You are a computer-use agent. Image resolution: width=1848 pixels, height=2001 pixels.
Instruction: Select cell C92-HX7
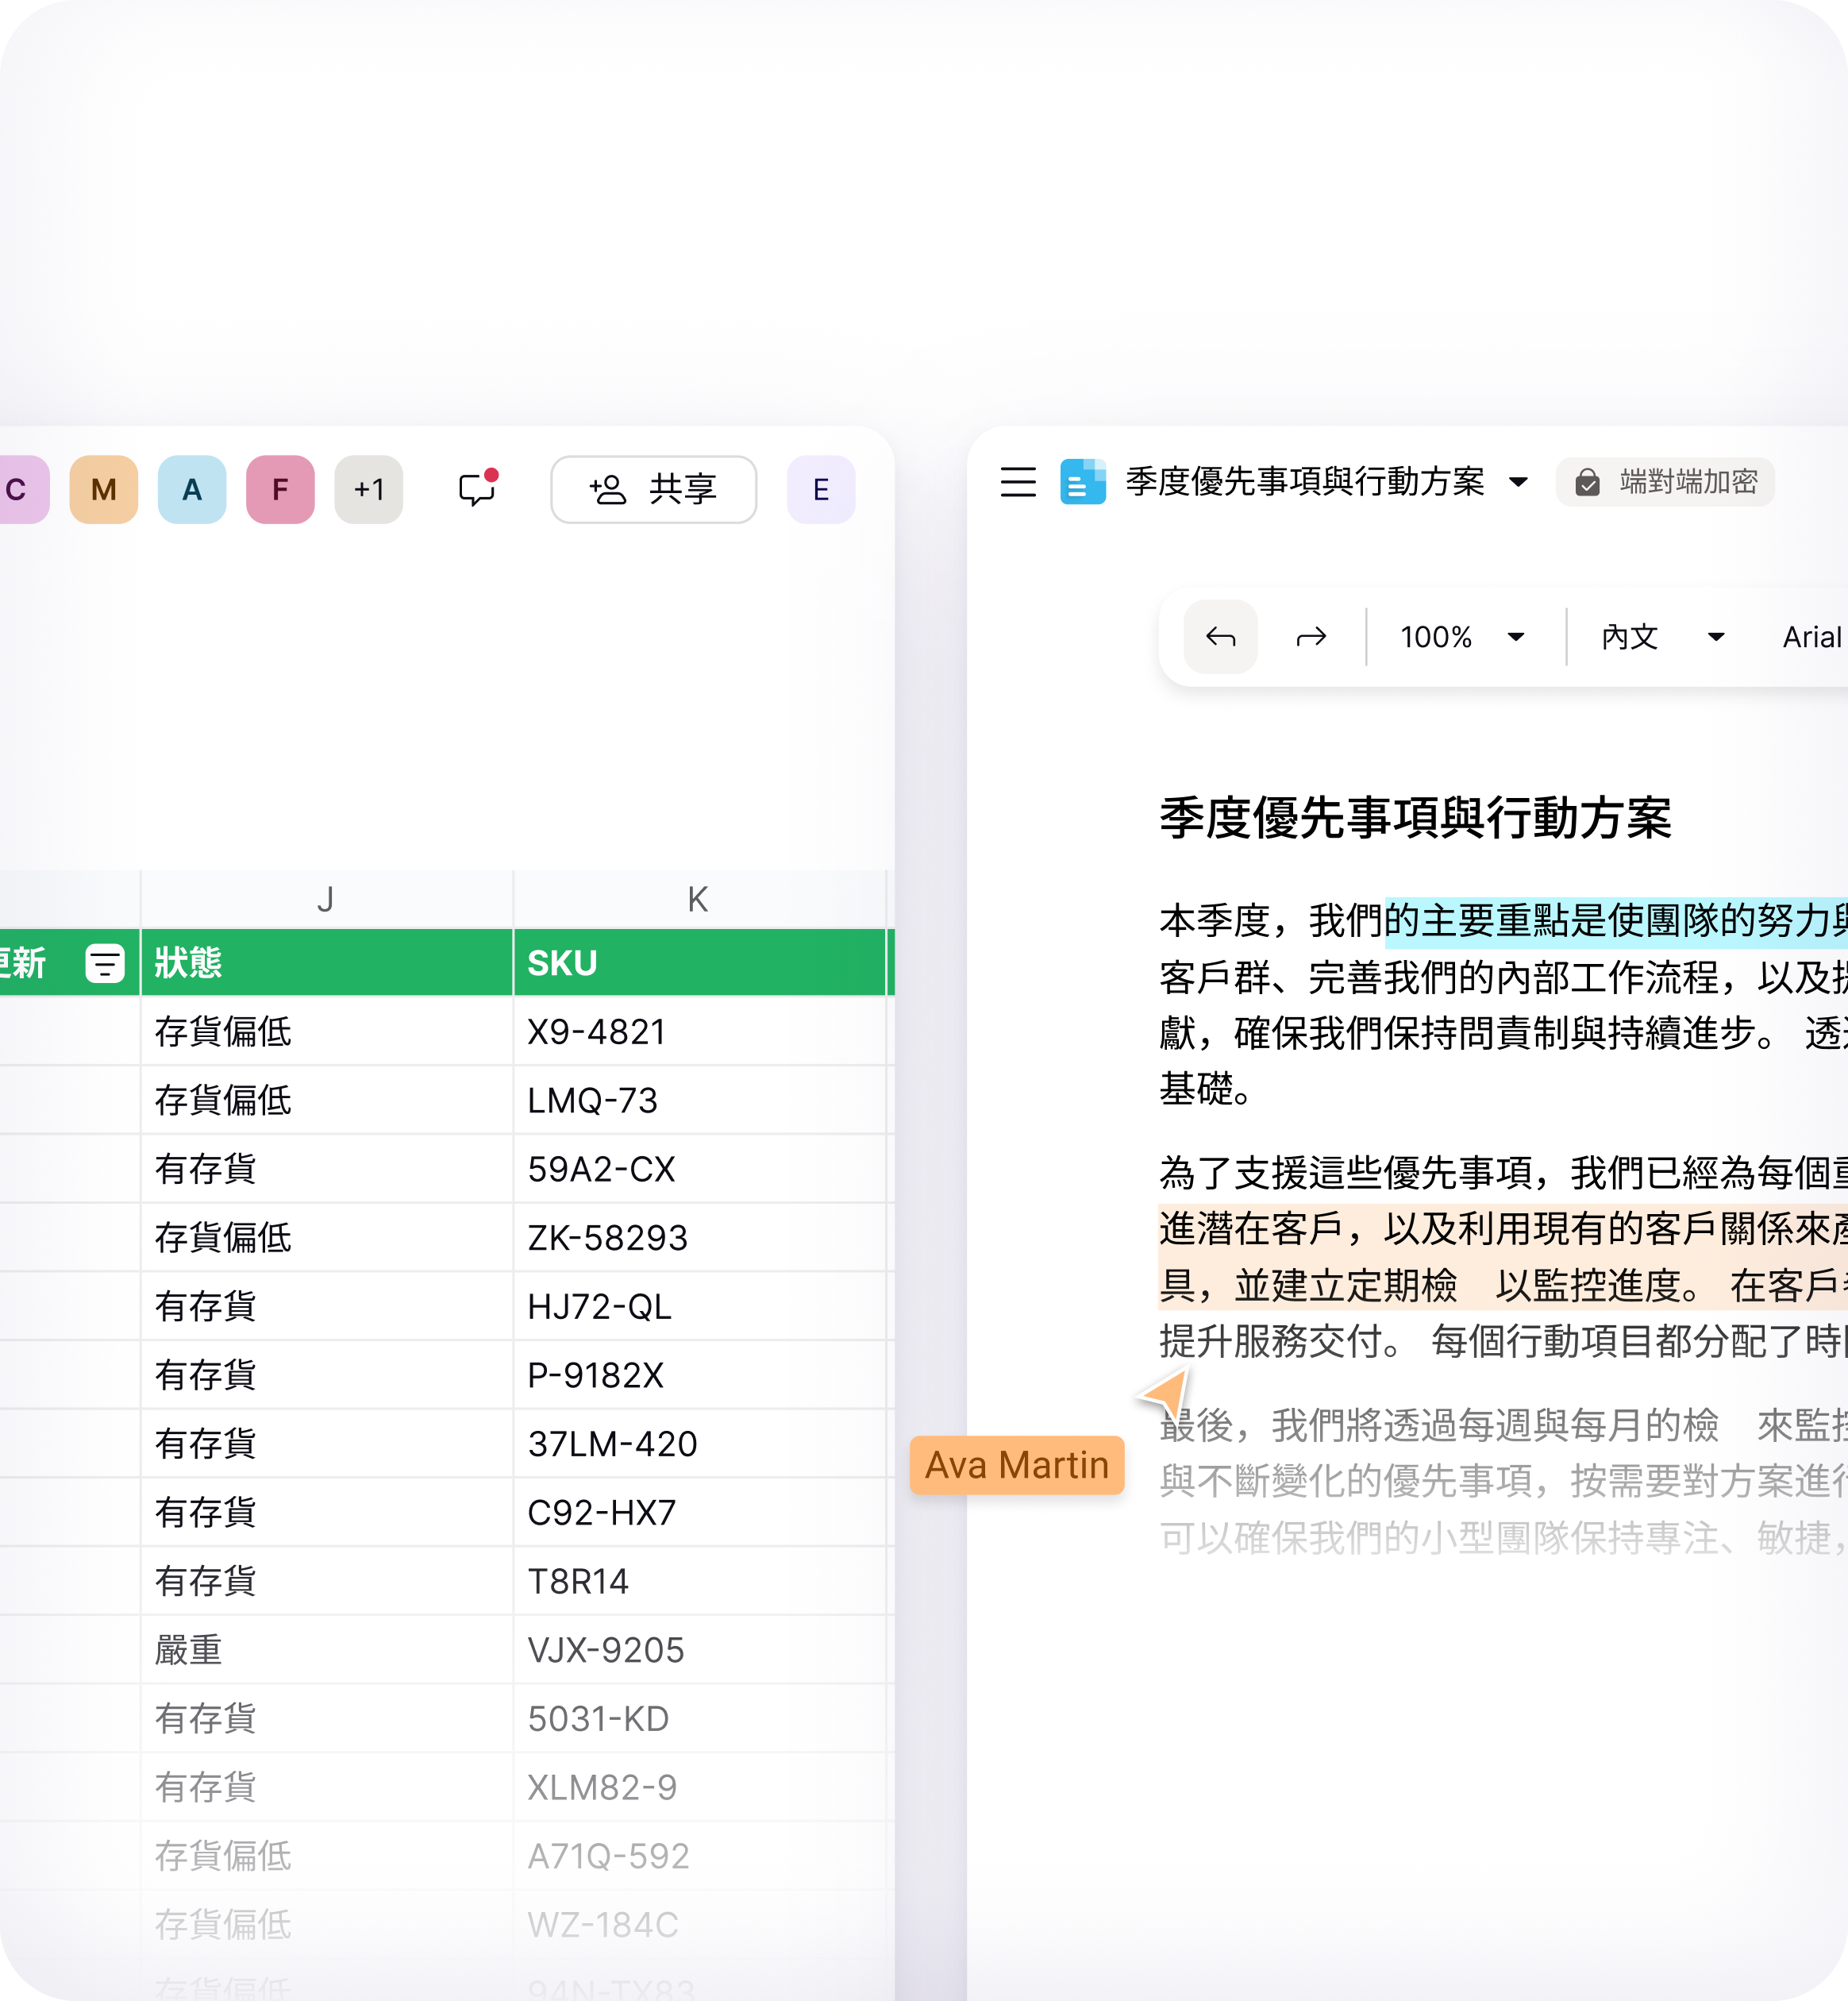tap(699, 1512)
